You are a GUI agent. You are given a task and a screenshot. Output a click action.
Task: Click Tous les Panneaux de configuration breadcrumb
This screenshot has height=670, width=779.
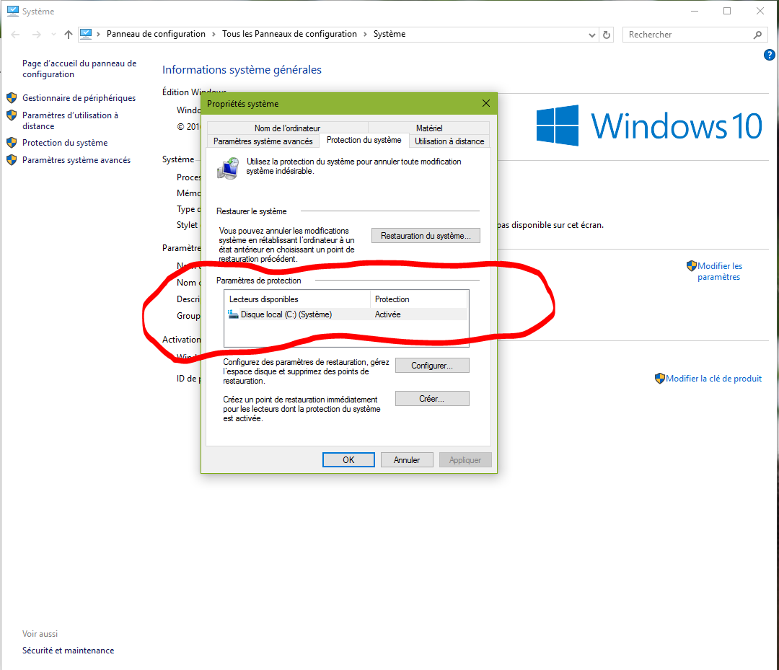point(289,34)
